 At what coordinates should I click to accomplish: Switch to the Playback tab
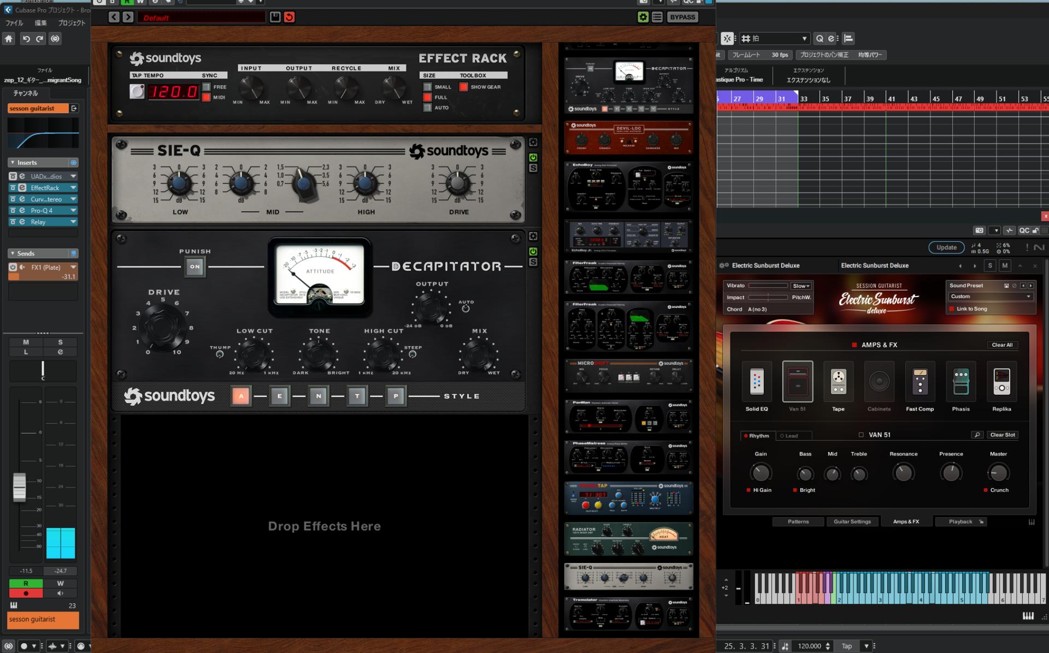pos(960,521)
